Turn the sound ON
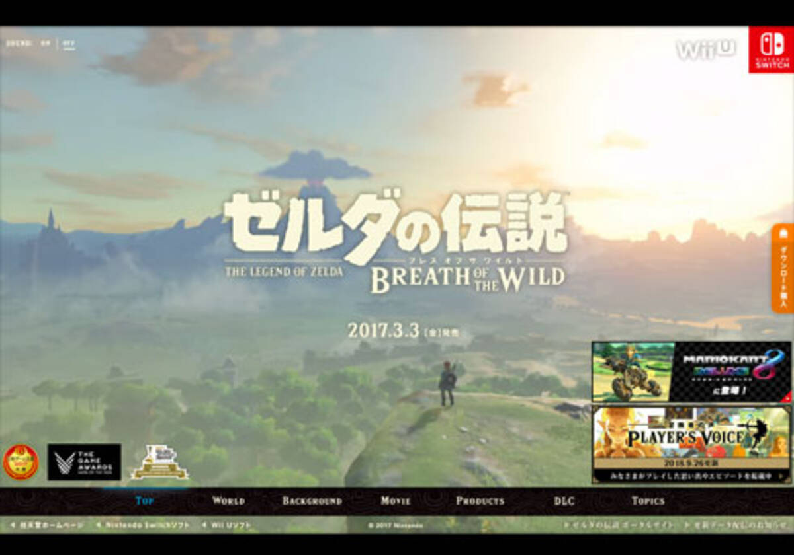 coord(45,44)
